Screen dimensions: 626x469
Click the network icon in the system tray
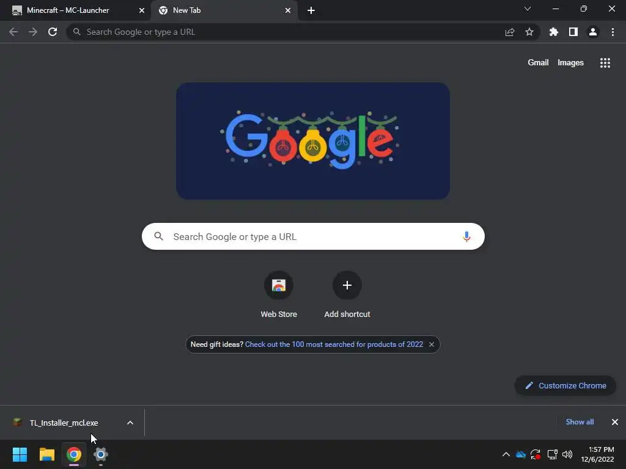coord(552,454)
